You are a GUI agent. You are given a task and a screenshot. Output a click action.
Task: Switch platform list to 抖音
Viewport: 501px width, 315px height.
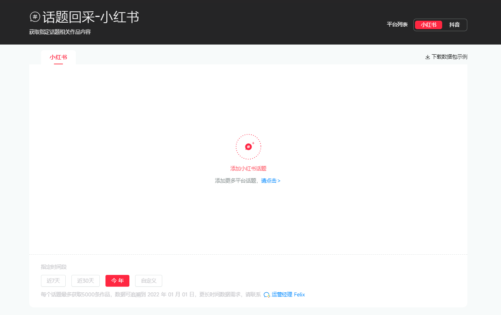pos(454,25)
